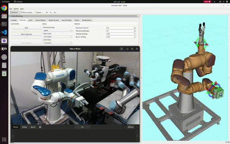Choose the Select tool in RViz toolbar
230x144 pixels.
(38, 13)
